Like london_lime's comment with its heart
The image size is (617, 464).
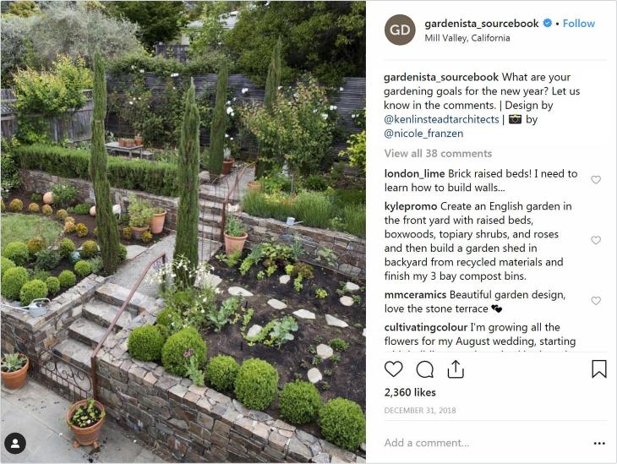tap(596, 180)
